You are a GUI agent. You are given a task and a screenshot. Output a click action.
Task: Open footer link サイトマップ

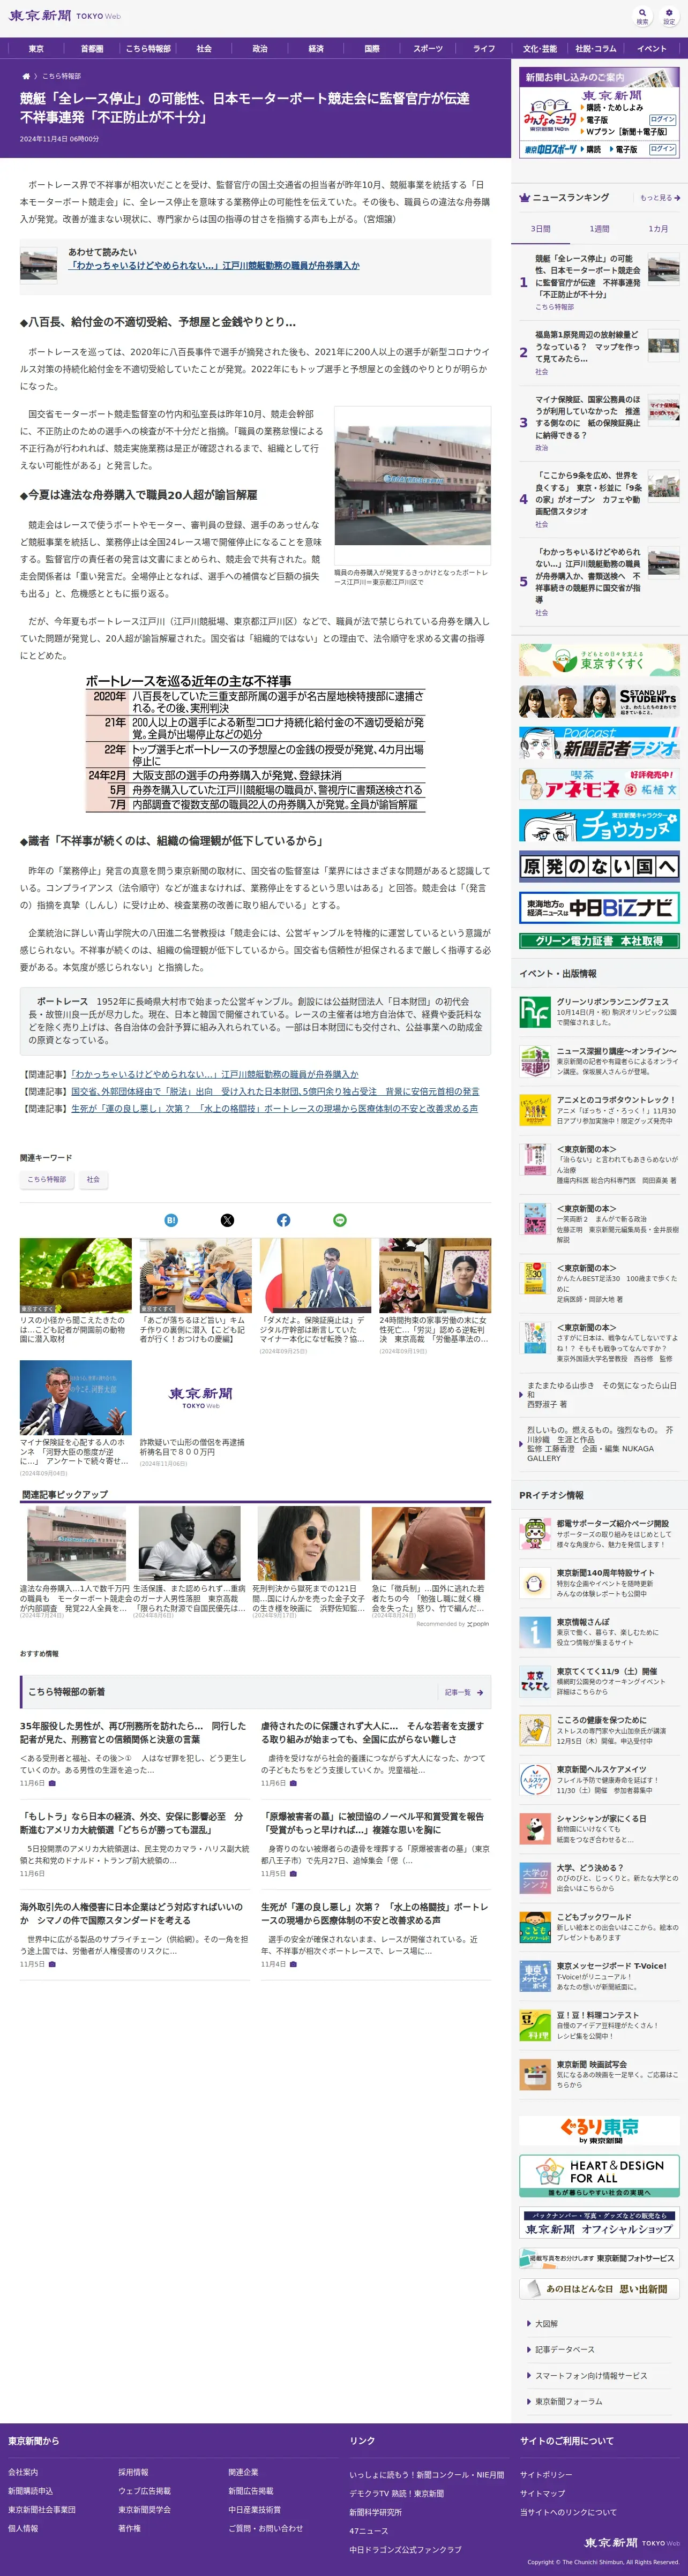coord(542,2493)
